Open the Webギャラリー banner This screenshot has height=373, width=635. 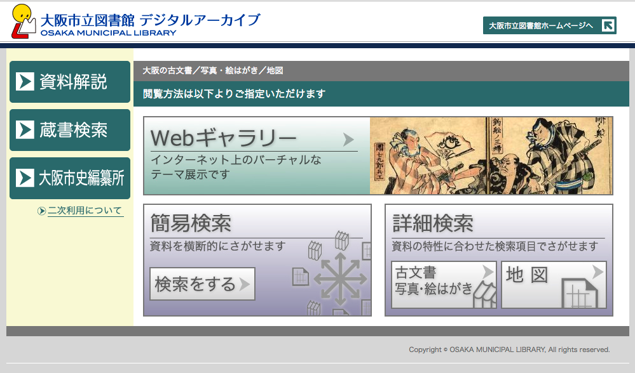tap(378, 155)
